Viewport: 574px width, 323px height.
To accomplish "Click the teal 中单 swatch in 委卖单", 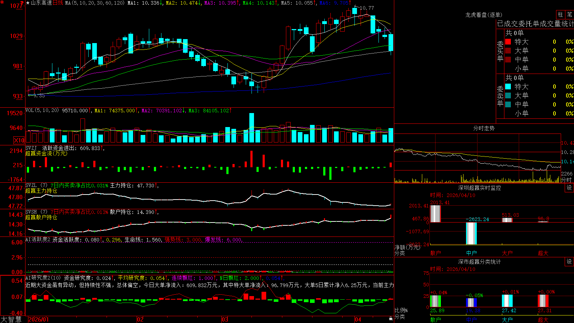I will (508, 104).
